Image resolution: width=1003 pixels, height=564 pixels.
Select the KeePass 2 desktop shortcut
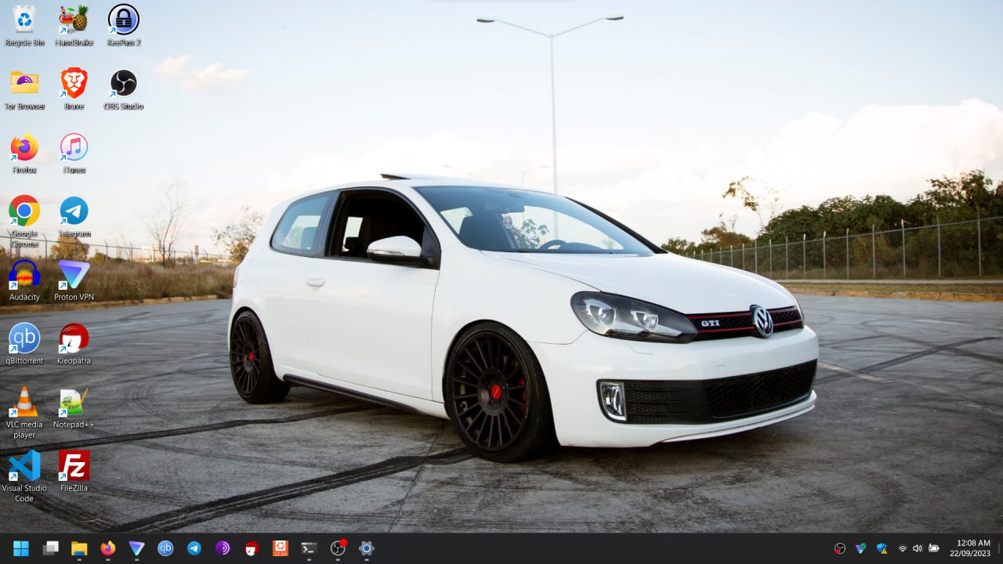coord(123,20)
